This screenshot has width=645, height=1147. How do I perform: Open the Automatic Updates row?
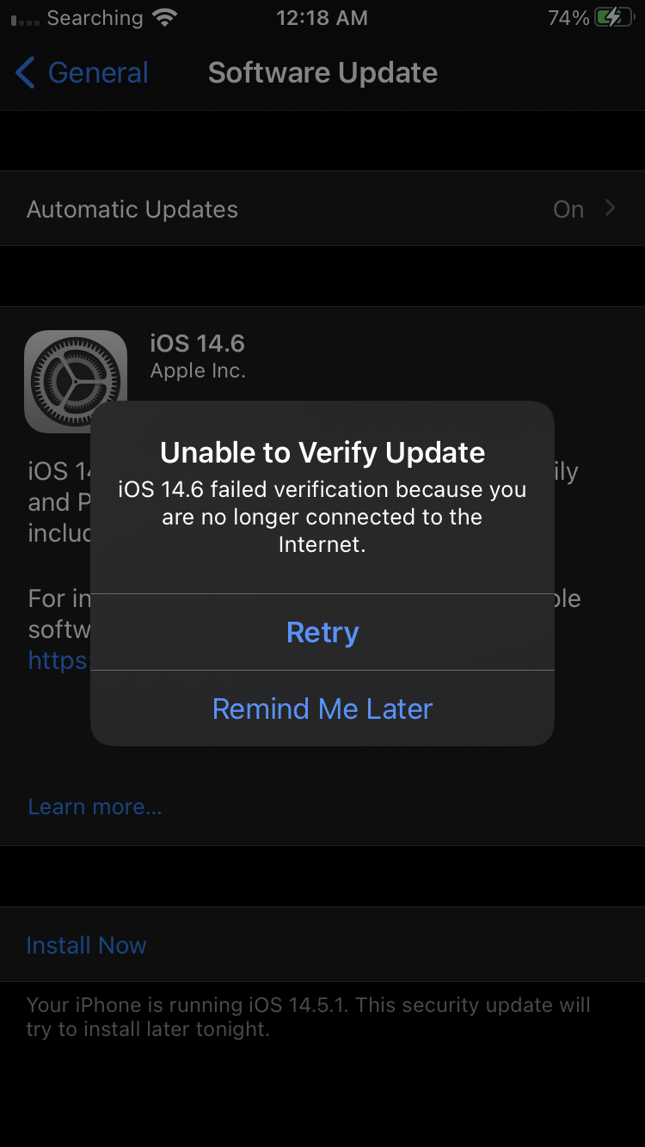(x=322, y=208)
